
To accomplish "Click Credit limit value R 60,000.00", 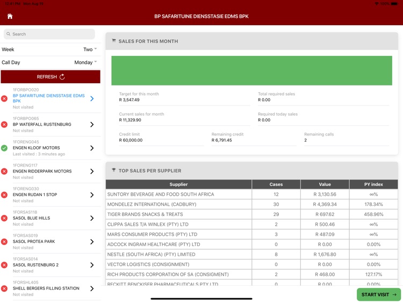I will [x=131, y=140].
